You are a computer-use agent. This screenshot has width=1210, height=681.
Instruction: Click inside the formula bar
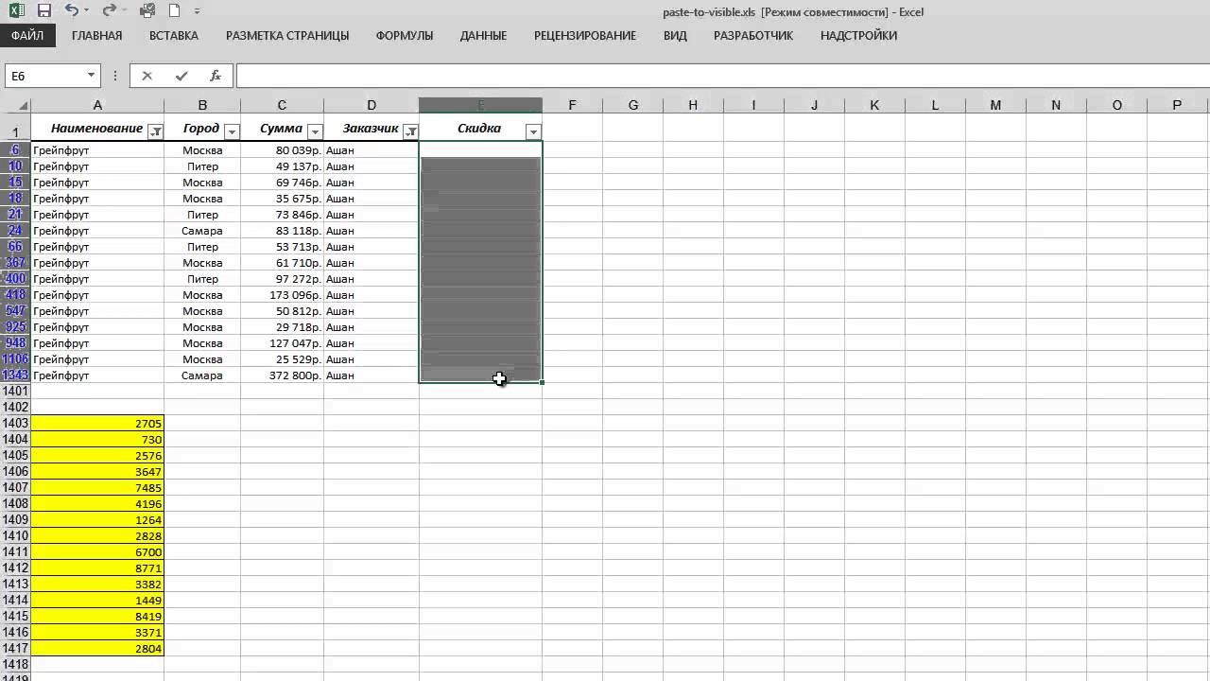(722, 76)
